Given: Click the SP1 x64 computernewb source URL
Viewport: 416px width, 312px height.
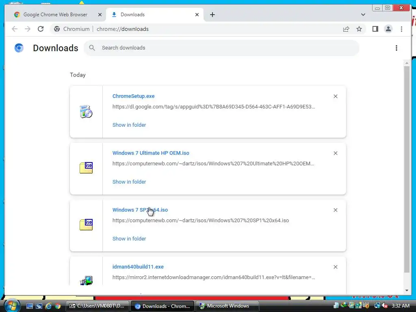Looking at the screenshot, I should (201, 220).
